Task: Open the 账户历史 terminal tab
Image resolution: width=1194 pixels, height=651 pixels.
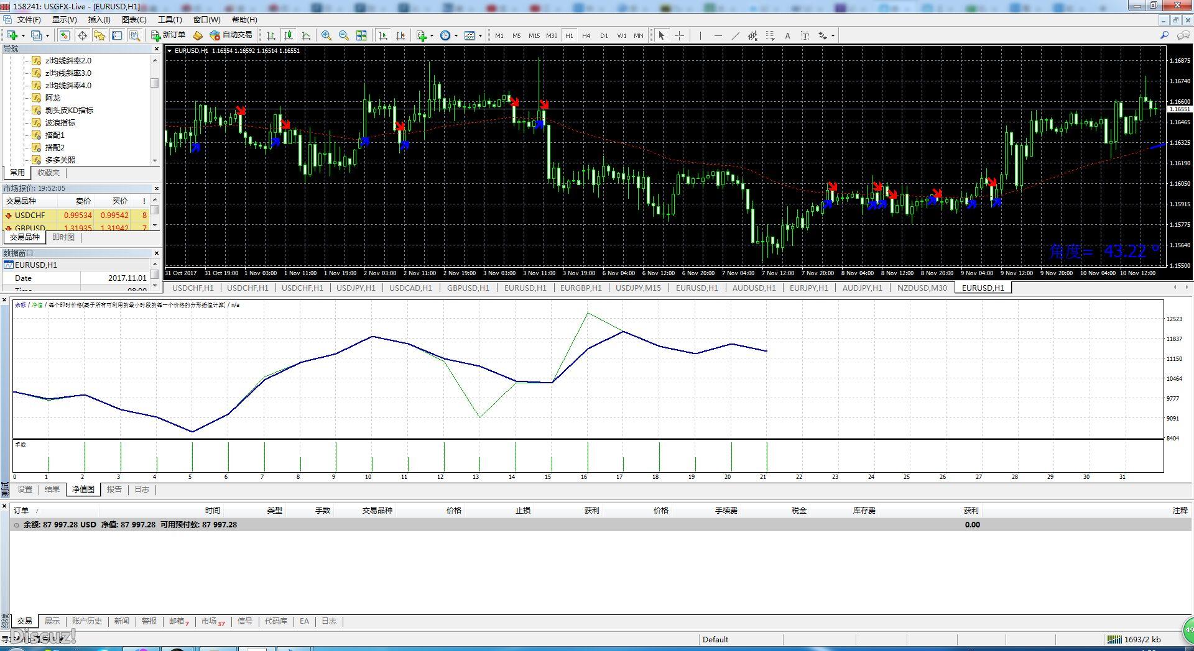Action: point(86,621)
